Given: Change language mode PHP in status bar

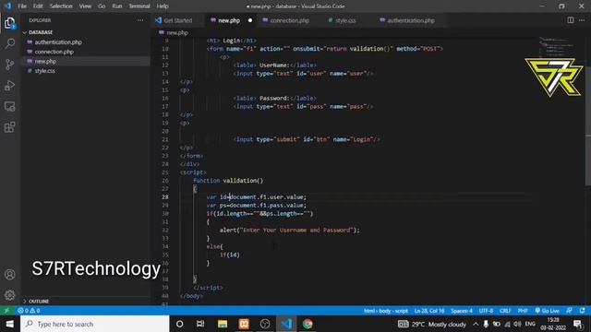Looking at the screenshot, I should pyautogui.click(x=523, y=311).
